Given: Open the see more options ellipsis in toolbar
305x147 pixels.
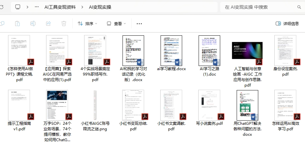Looking at the screenshot, I should click(139, 23).
